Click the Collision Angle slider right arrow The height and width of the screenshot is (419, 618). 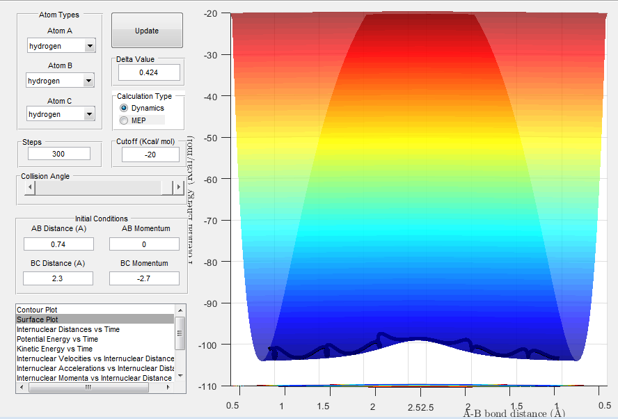tap(179, 187)
